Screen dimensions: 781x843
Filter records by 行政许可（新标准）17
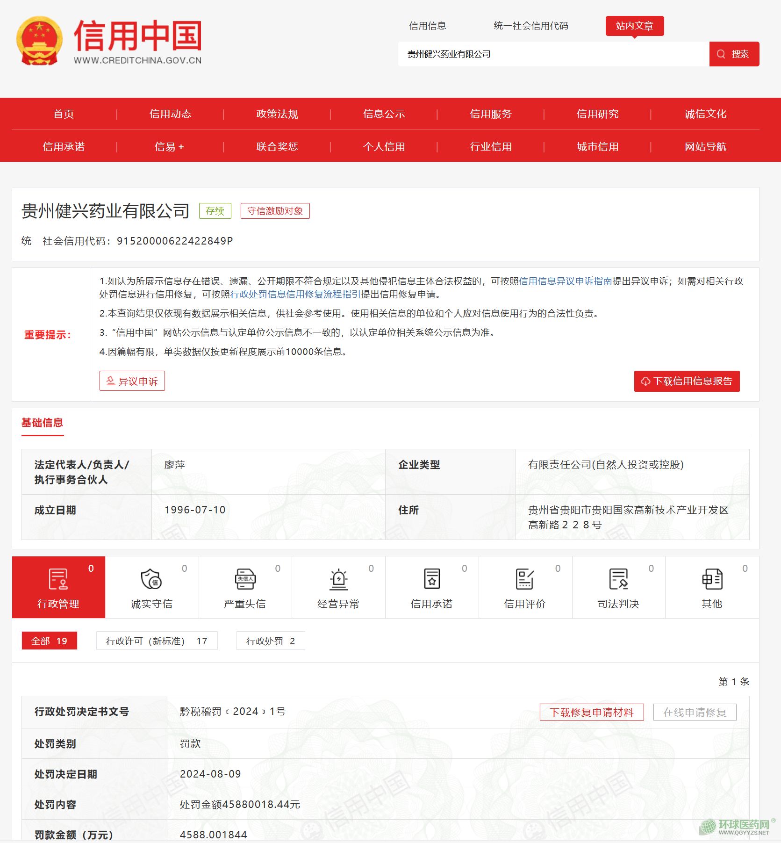[x=157, y=641]
